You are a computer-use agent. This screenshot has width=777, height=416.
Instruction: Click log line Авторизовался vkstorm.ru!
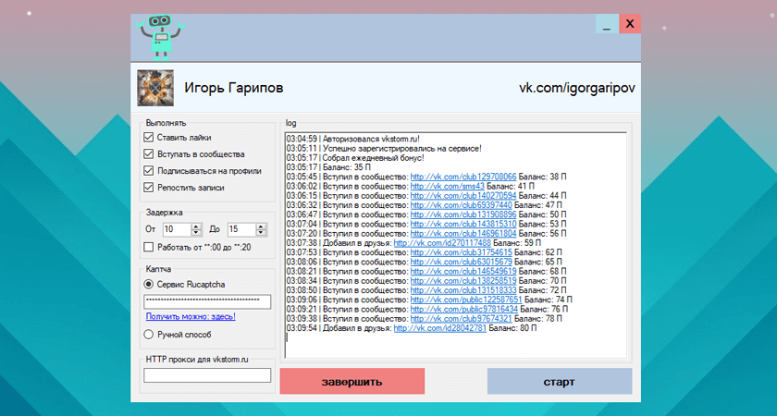[x=353, y=140]
